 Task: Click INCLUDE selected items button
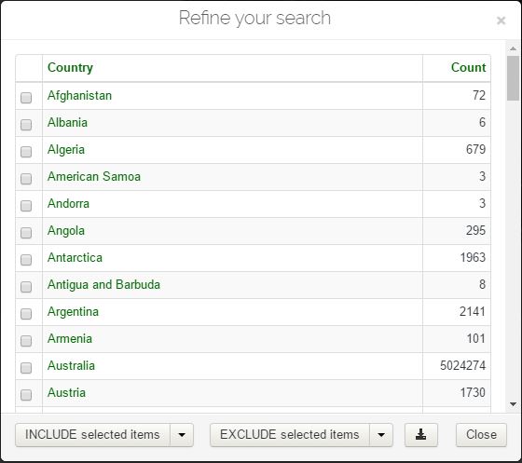(92, 435)
